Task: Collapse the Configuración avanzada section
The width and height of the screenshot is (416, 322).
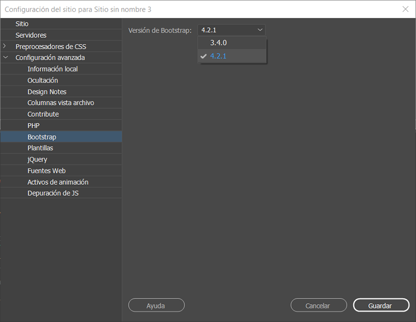Action: [6, 56]
